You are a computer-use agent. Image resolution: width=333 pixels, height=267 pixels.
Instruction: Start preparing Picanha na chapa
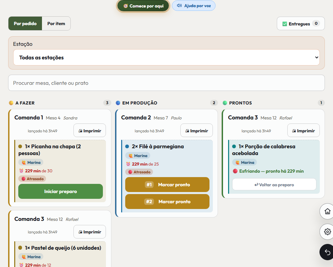[x=61, y=191]
